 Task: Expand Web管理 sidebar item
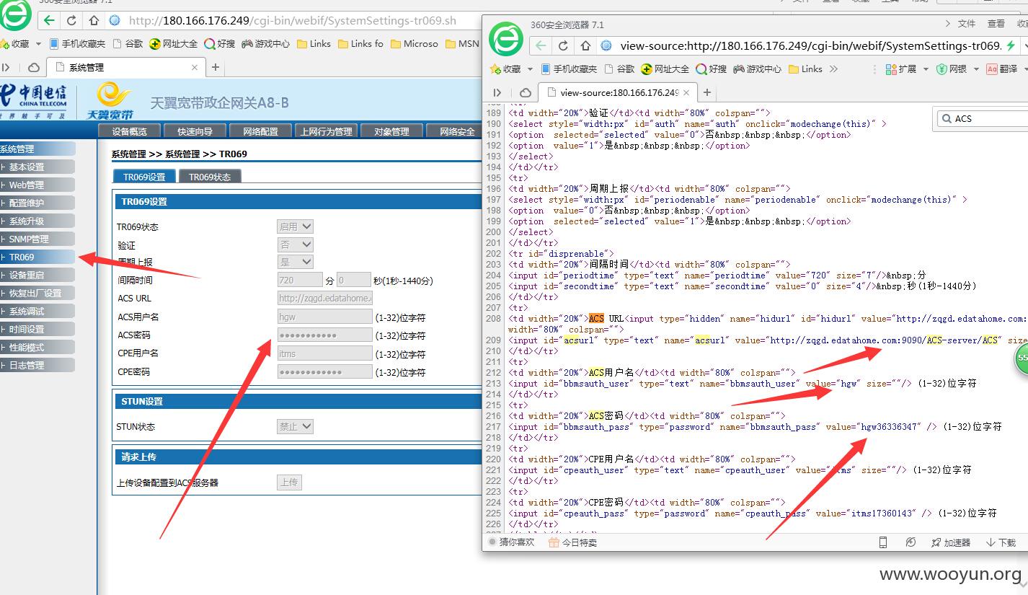37,185
